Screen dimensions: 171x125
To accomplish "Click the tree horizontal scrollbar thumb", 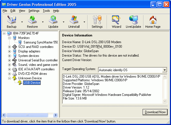I will tap(27, 115).
